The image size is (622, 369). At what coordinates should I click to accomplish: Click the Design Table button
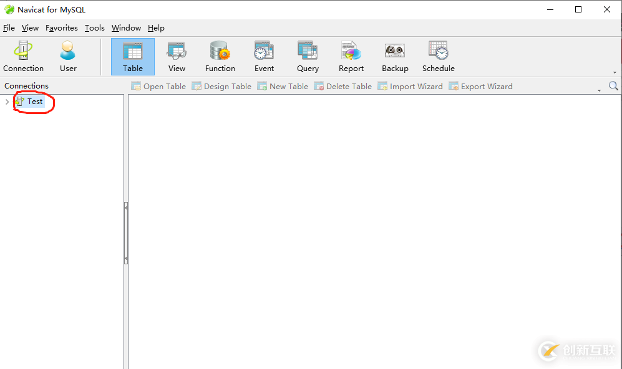221,87
